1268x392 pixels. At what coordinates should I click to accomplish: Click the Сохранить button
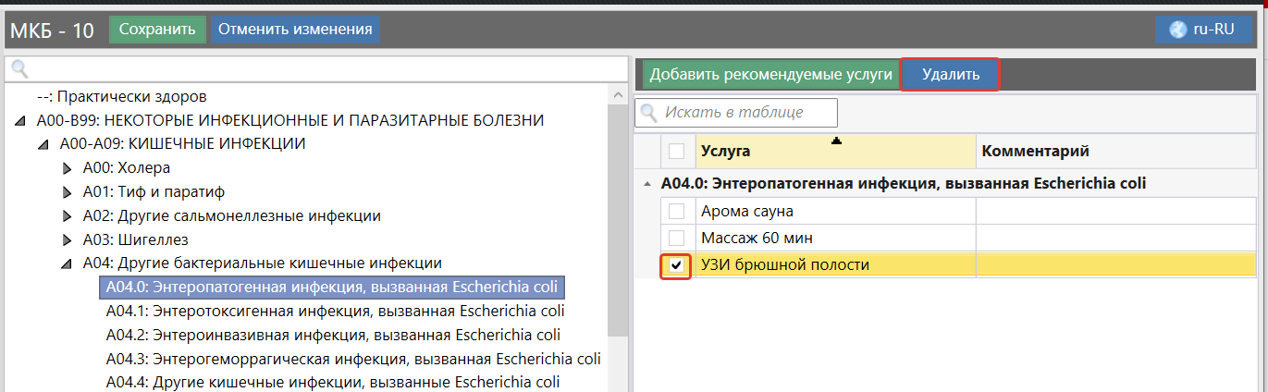157,30
